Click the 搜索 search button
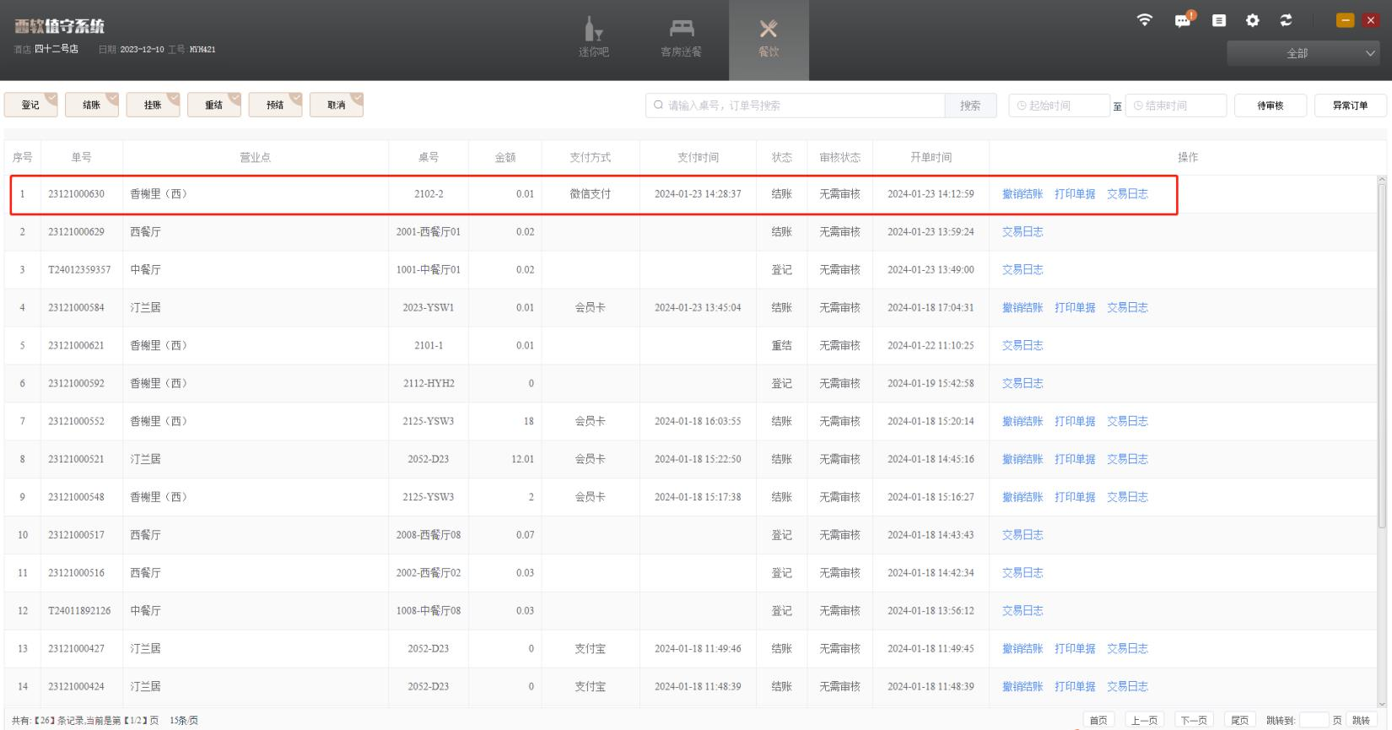Screen dimensions: 1392x730 [x=970, y=105]
